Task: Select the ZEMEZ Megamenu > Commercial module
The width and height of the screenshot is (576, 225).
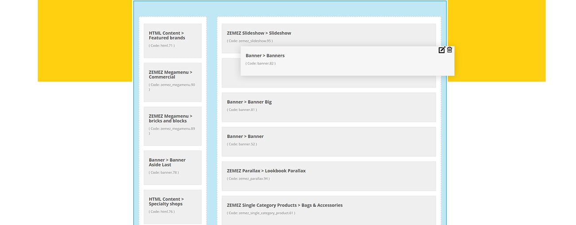Action: (172, 82)
